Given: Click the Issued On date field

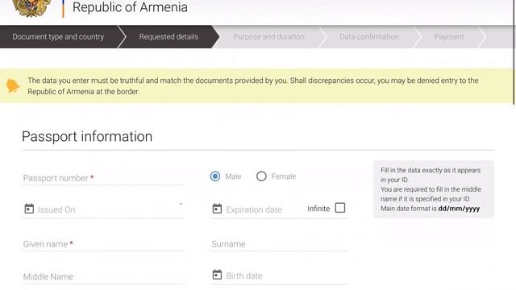Looking at the screenshot, I should tap(103, 209).
